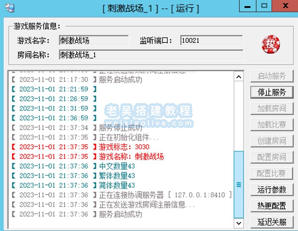Screen dimensions: 298x231
Task: Click the 创建房间 create room button
Action: (x=271, y=141)
